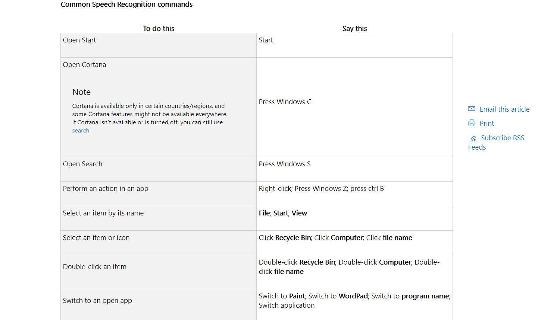Screen dimensions: 538x320
Task: Click the 'Say this' column header
Action: (354, 28)
